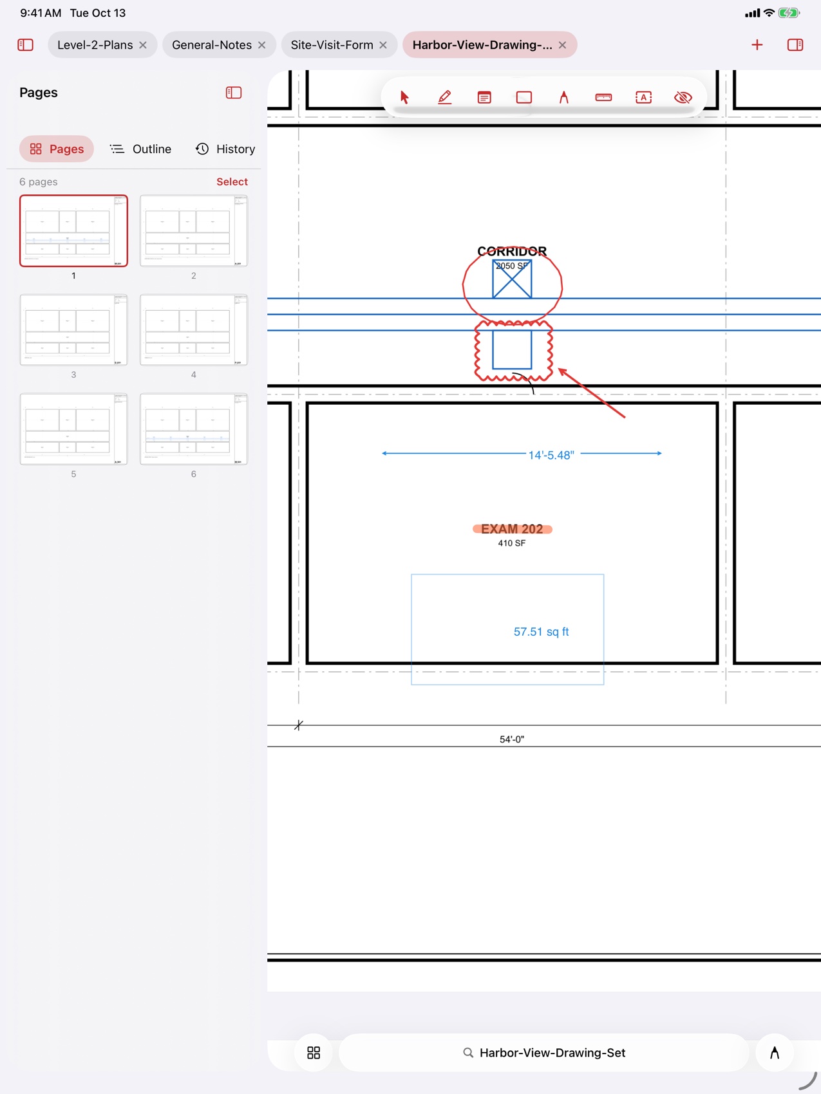Select the arrow pointer tool

pos(404,97)
